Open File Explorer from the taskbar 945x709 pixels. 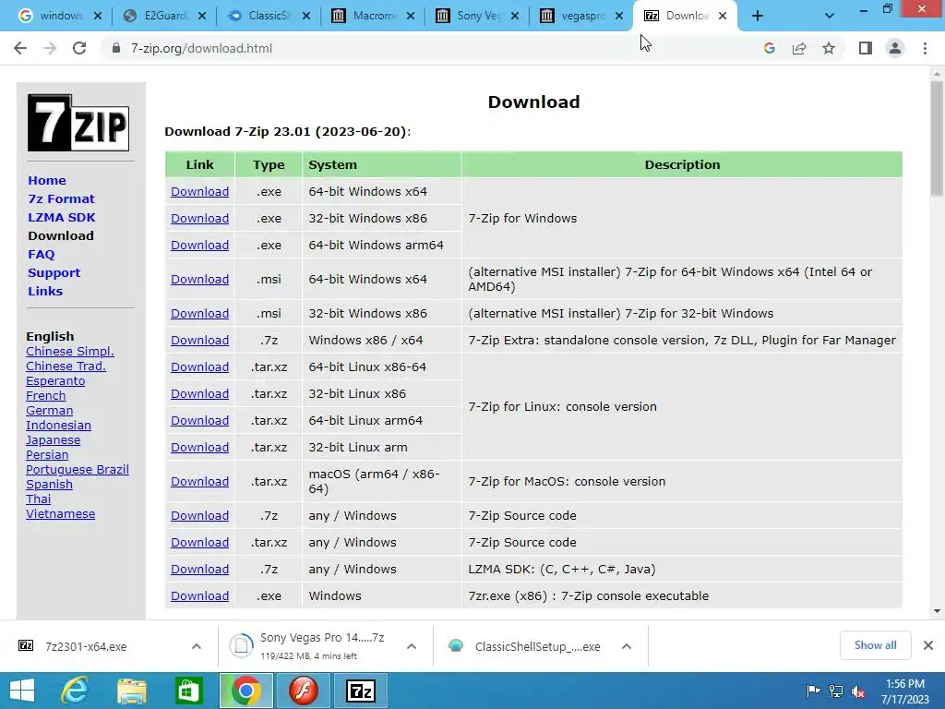(131, 691)
